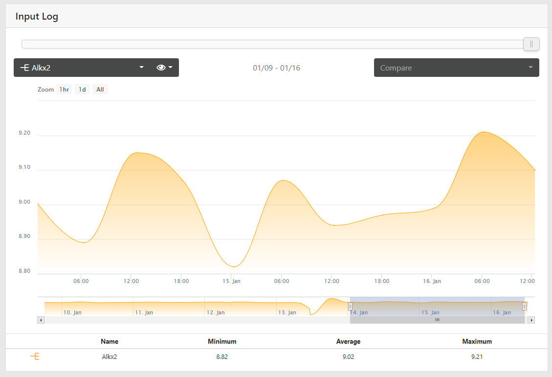Open the Alkx2 input dropdown
This screenshot has height=377, width=552.
coord(82,68)
